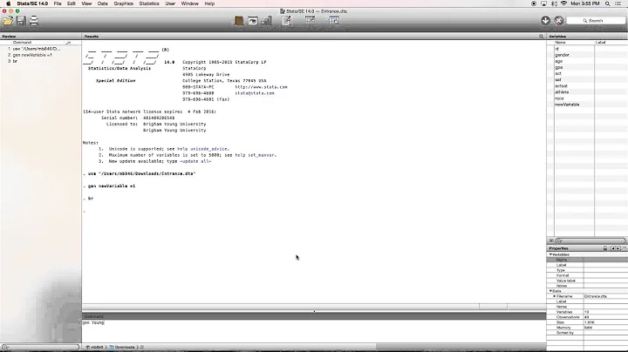
Task: Open the Data menu
Action: [x=103, y=3]
